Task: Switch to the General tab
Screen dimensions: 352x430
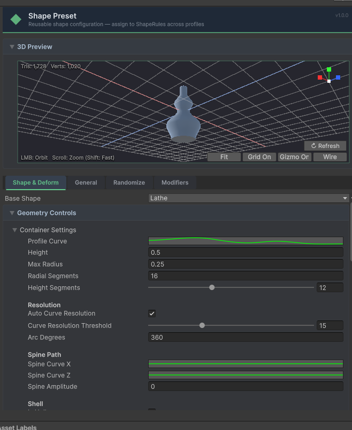Action: click(x=86, y=183)
